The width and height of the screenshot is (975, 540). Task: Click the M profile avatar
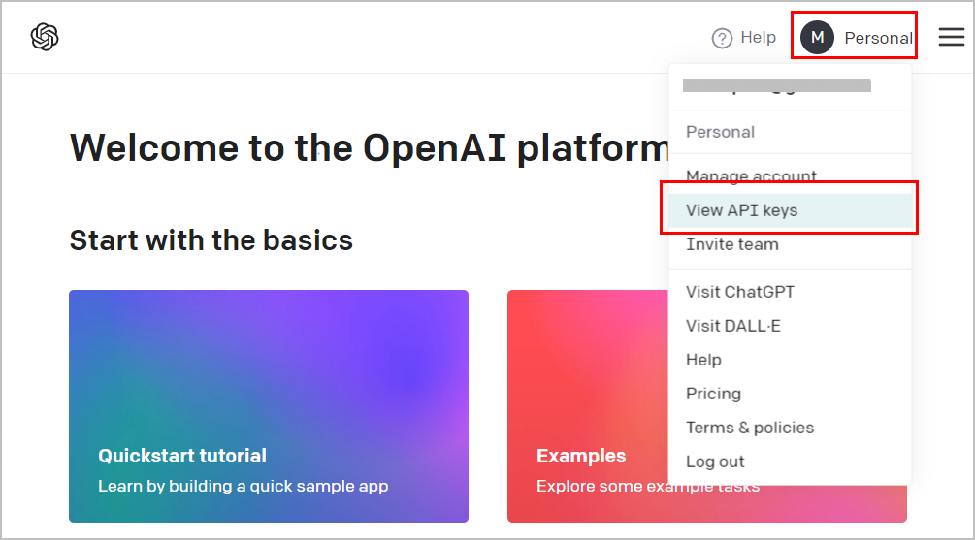817,37
